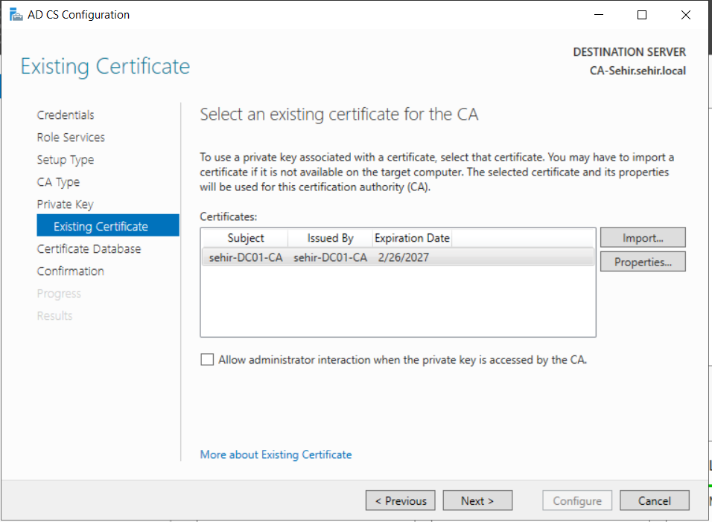Open the Confirmation step
The width and height of the screenshot is (712, 522).
click(71, 271)
